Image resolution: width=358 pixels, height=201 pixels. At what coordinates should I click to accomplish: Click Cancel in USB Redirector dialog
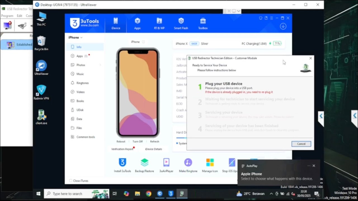pos(301,144)
